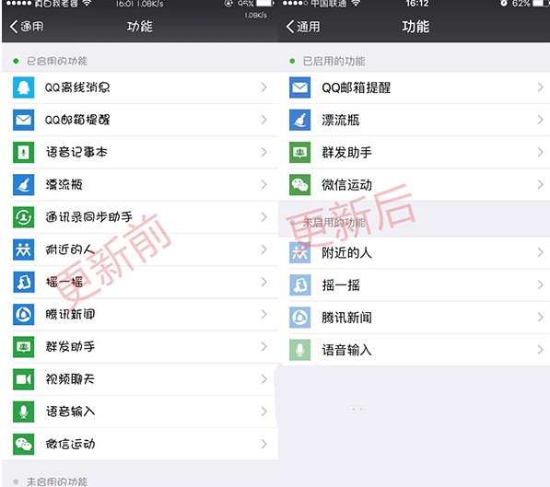Tap 群发助手 icon in right screen
The image size is (550, 487).
[x=300, y=152]
